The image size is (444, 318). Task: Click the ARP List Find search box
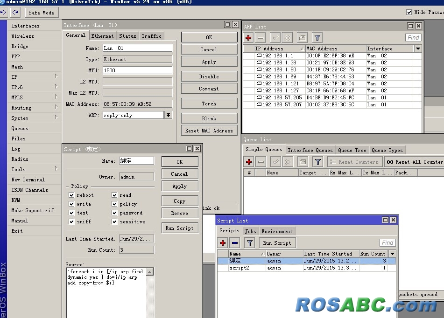coord(413,38)
